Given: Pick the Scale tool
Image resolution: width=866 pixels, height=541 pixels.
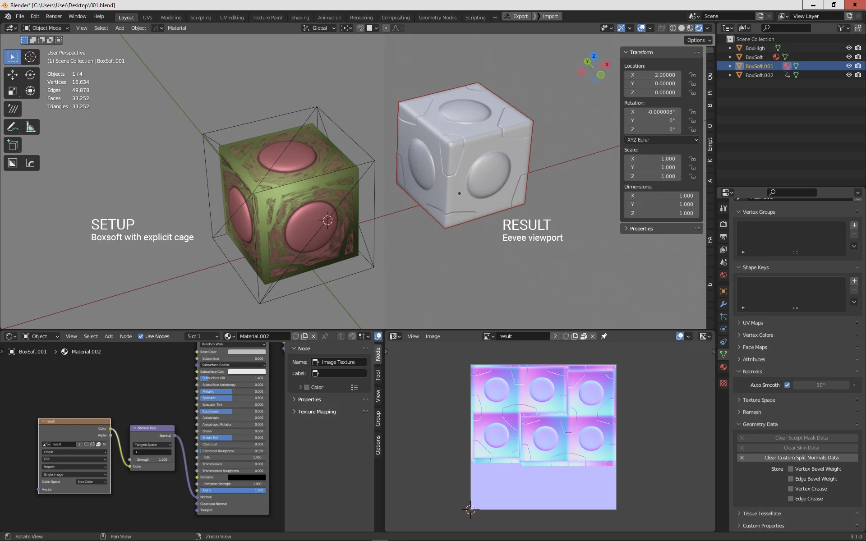Looking at the screenshot, I should [13, 91].
